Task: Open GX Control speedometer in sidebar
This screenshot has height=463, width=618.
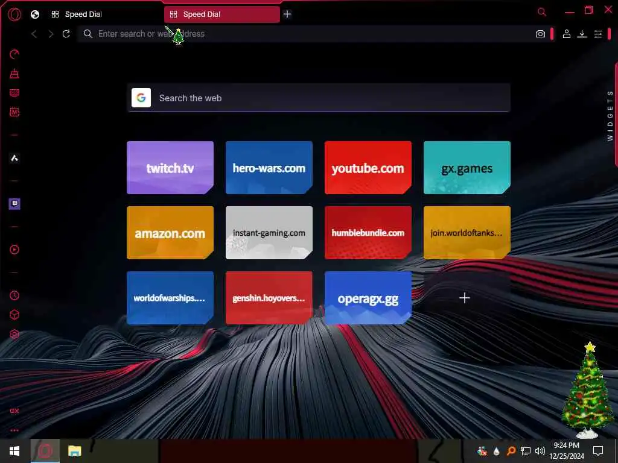Action: (x=14, y=54)
